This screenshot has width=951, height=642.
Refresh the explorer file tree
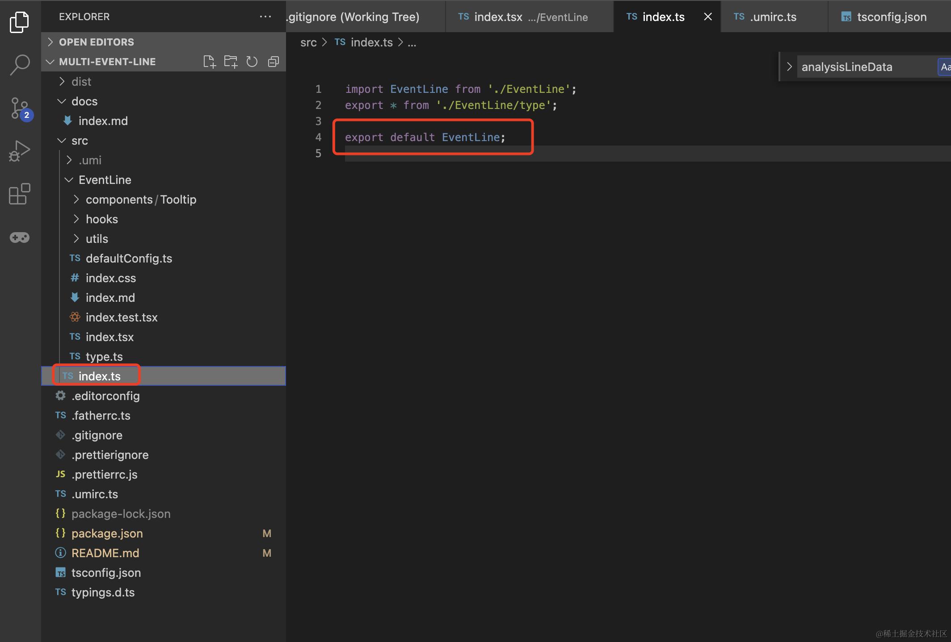[x=252, y=62]
